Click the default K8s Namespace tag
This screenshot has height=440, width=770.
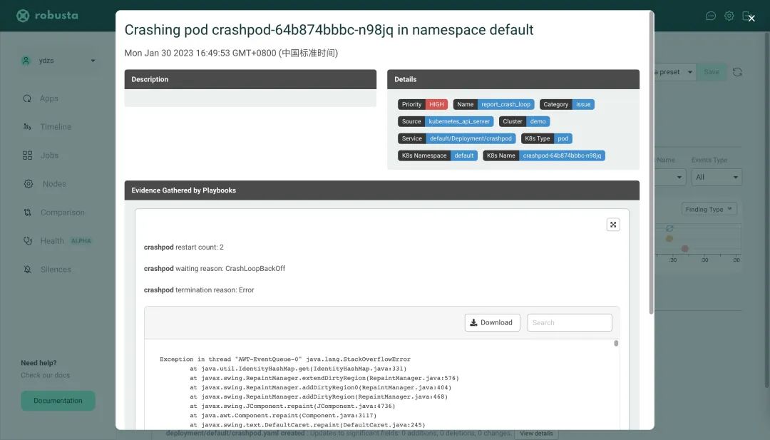coord(464,155)
